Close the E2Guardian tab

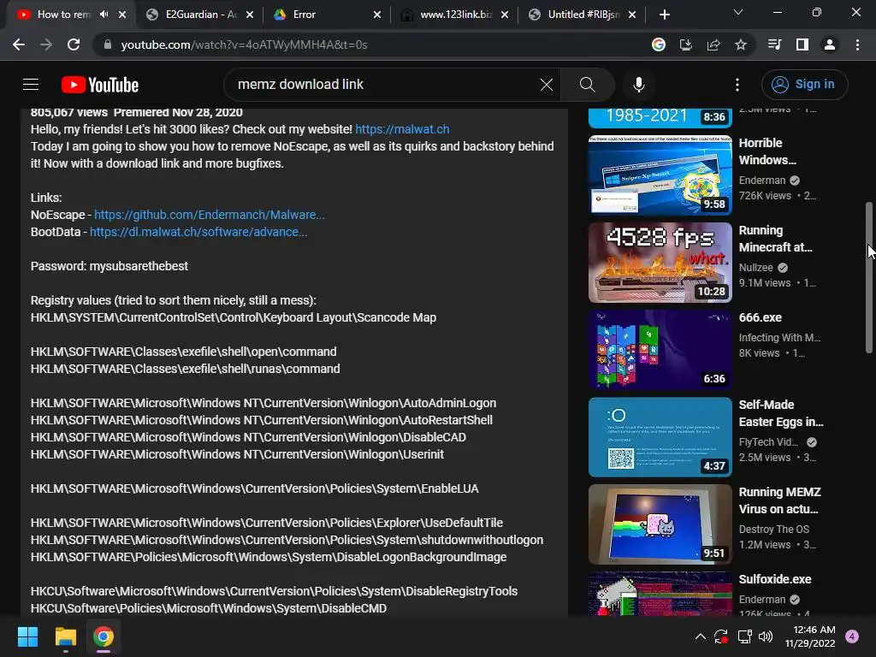tap(250, 15)
